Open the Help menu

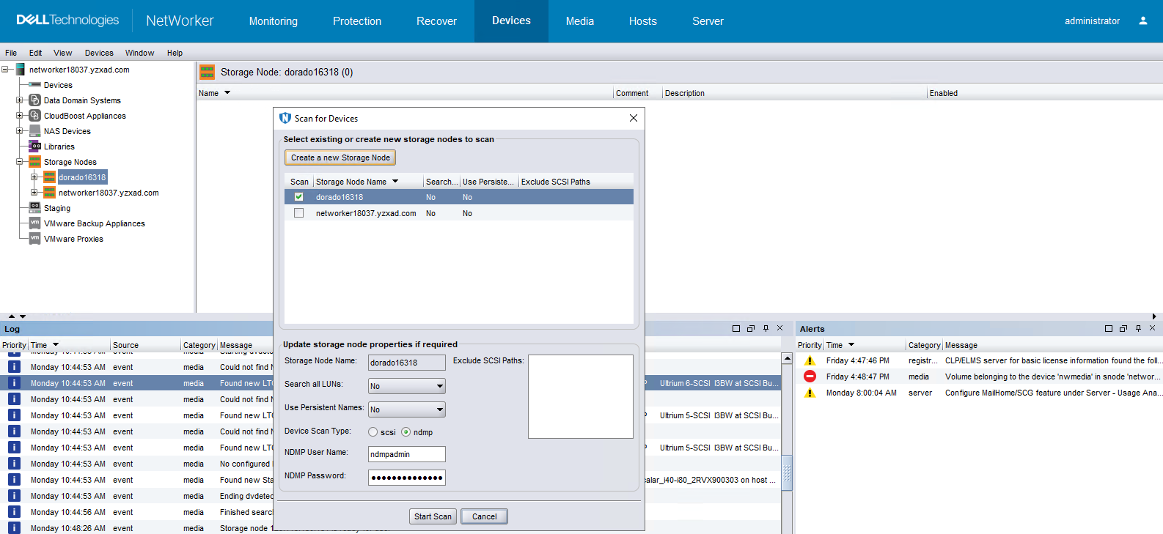pyautogui.click(x=175, y=53)
